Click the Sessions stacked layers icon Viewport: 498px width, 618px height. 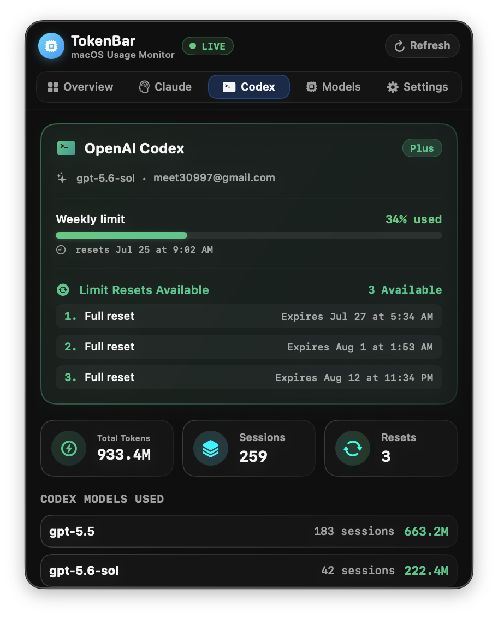[x=211, y=448]
